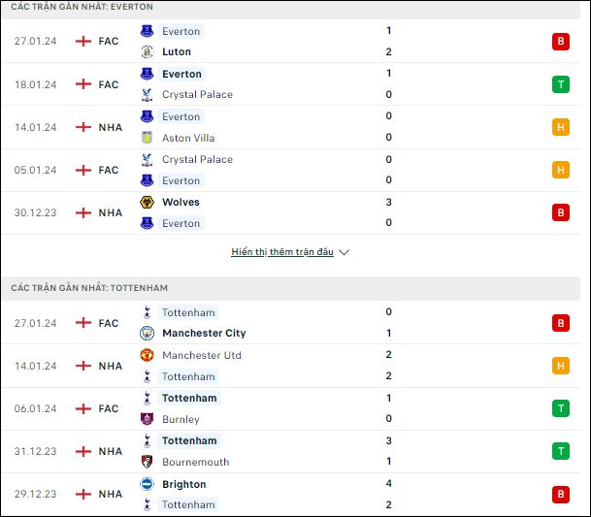Screen dimensions: 591x517
Task: Open the Manchester City team name link
Action: pyautogui.click(x=204, y=333)
